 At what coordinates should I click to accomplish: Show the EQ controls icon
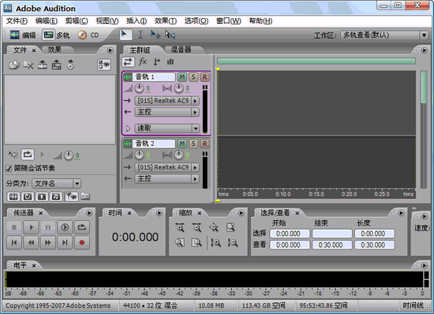[x=170, y=62]
